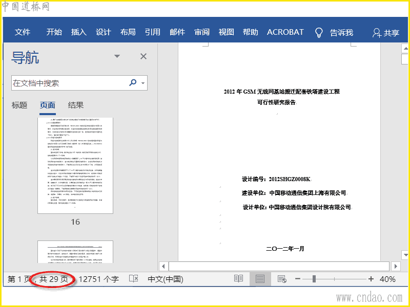410x307 pixels.
Task: Click the 建设单位 line in document
Action: pyautogui.click(x=294, y=193)
